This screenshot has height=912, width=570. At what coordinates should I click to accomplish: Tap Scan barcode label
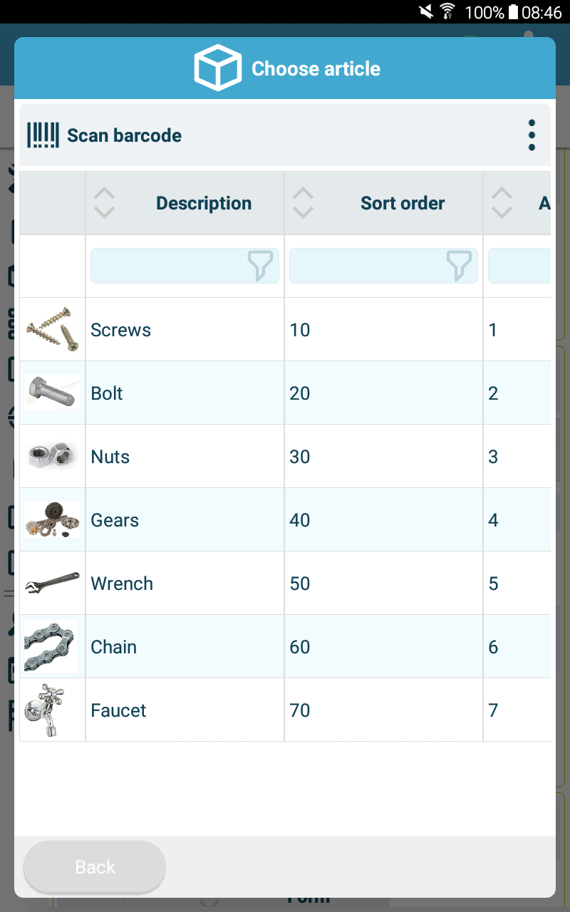124,135
